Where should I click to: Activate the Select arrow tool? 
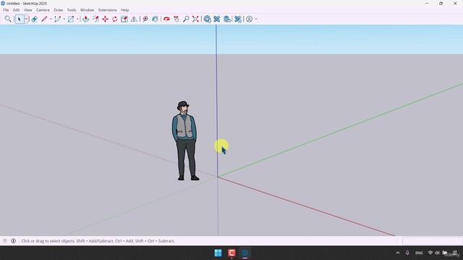20,19
